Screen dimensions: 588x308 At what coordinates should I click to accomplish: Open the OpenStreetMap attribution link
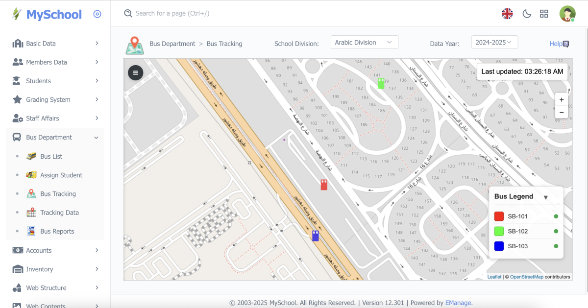click(x=527, y=277)
